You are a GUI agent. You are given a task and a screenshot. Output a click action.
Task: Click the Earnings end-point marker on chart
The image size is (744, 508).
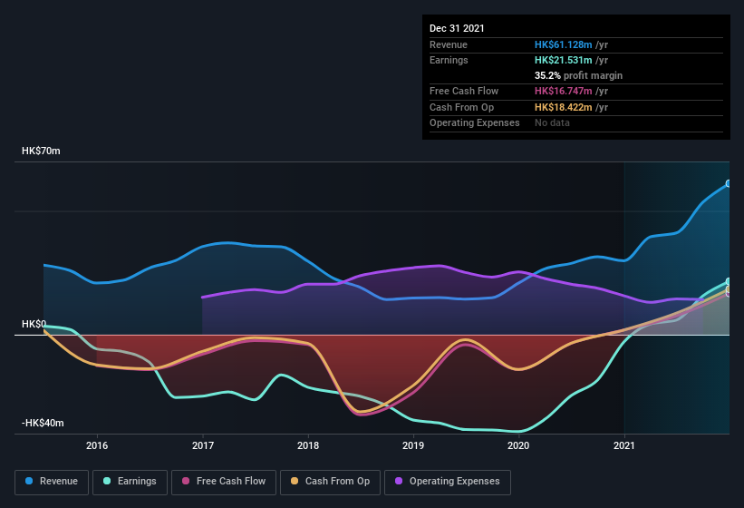(729, 281)
